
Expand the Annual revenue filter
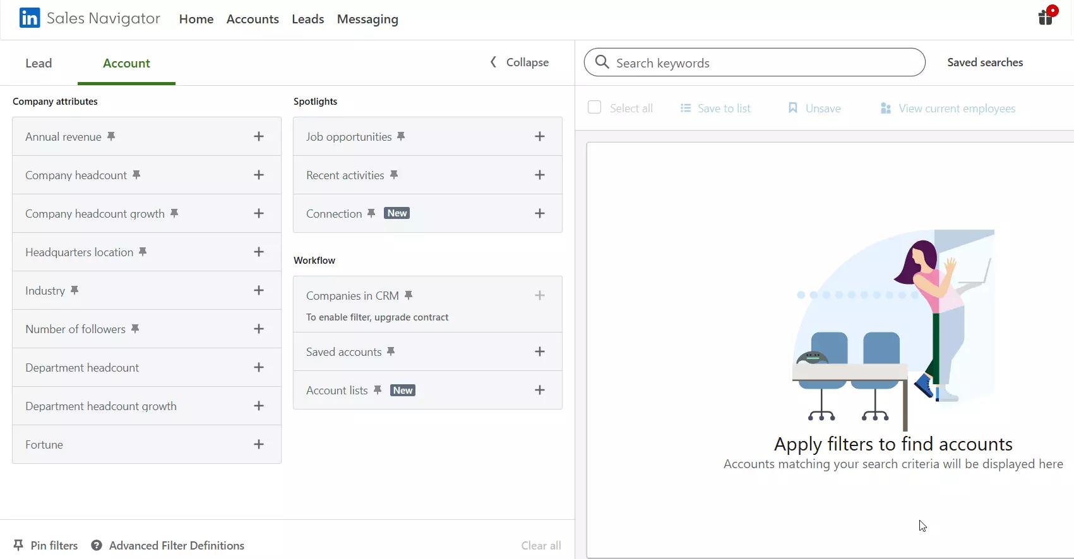[x=259, y=136]
